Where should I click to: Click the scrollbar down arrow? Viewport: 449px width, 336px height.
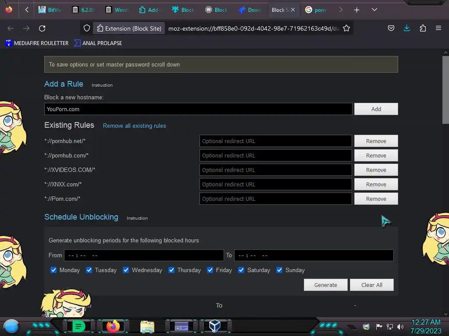point(445,314)
